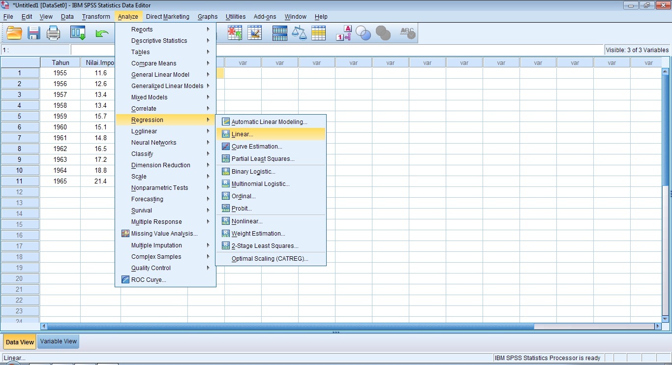
Task: Select row header 11
Action: 20,181
